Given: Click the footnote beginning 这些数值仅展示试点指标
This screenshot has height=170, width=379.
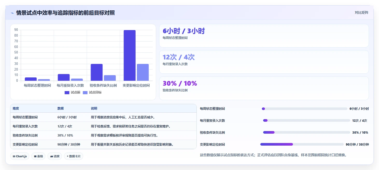Looking at the screenshot, I should point(273,155).
